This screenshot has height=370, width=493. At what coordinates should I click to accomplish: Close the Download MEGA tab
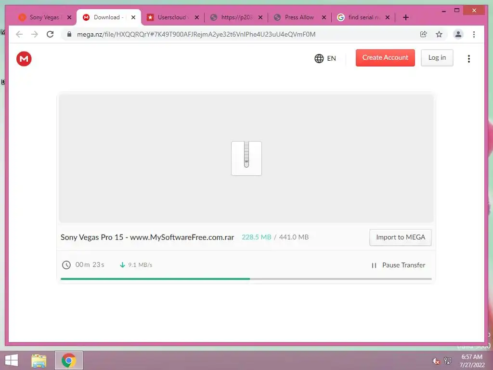133,17
